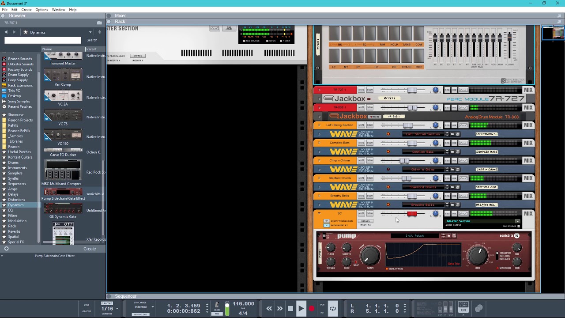The height and width of the screenshot is (318, 565).
Task: Click the Complex Bass channel level fader
Action: [x=412, y=143]
